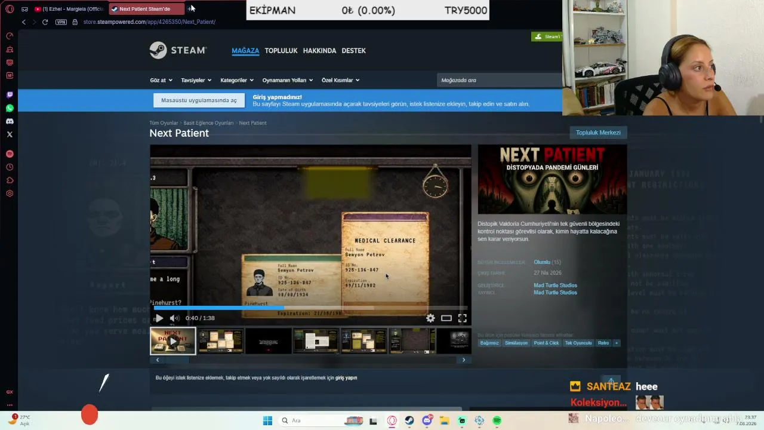This screenshot has width=764, height=430.
Task: Open Twitch in Opera sidebar
Action: pyautogui.click(x=10, y=95)
